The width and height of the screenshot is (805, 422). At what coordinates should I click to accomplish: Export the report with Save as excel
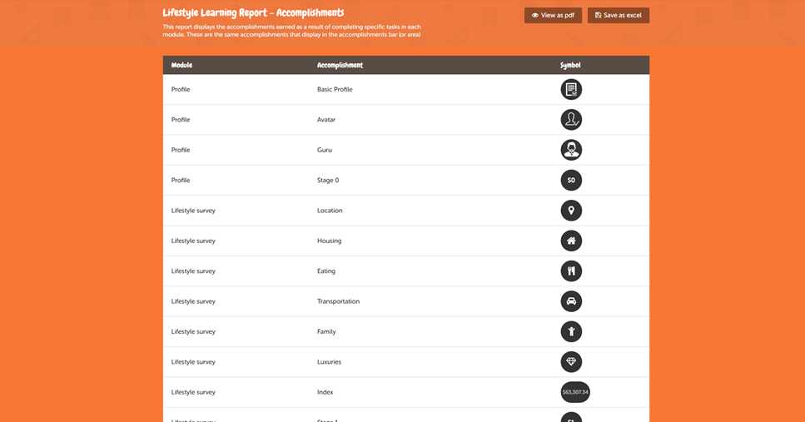618,15
